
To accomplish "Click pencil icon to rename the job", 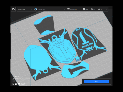I will pos(13,79).
